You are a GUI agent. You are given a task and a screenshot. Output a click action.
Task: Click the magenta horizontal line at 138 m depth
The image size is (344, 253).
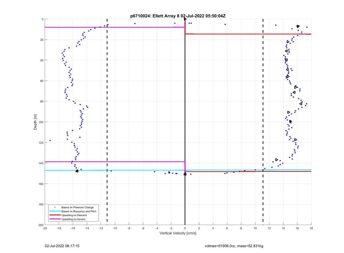pos(115,162)
